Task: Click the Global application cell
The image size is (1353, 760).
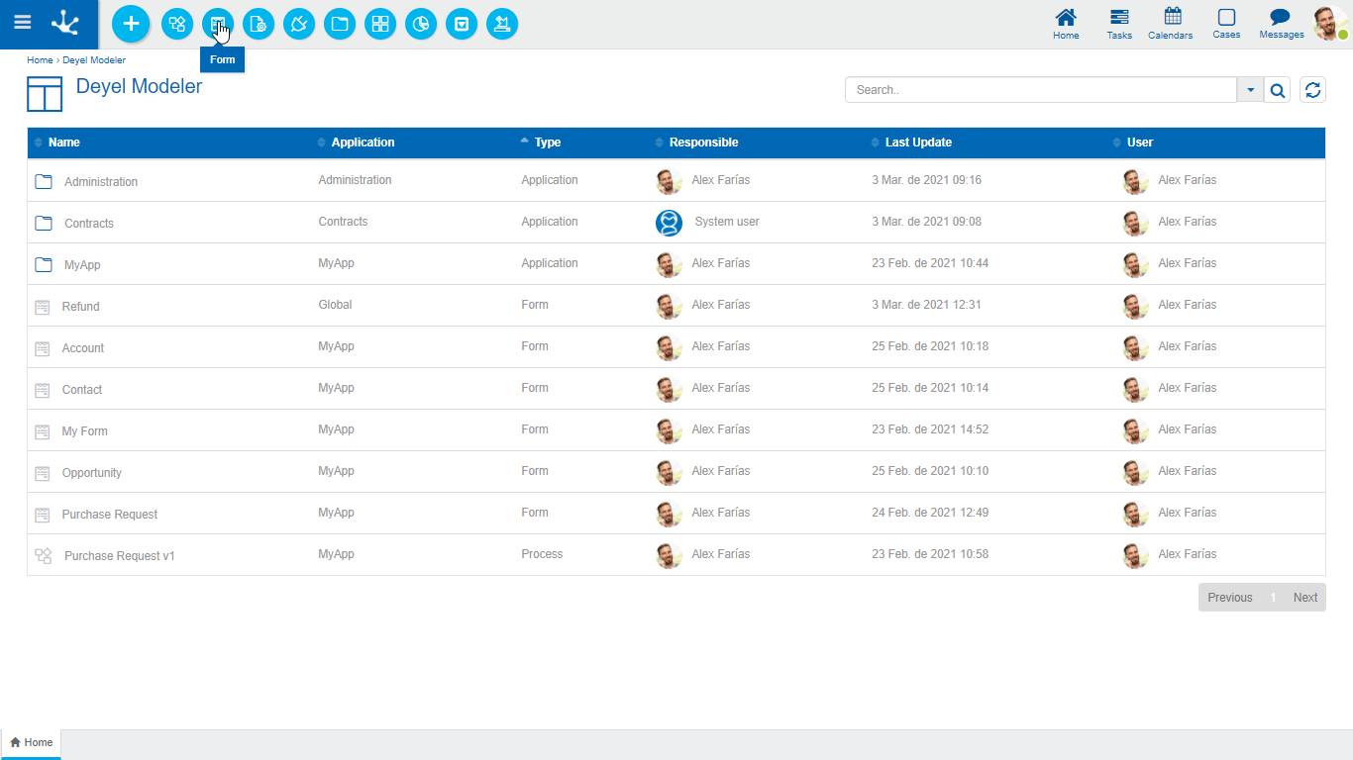Action: [x=335, y=305]
